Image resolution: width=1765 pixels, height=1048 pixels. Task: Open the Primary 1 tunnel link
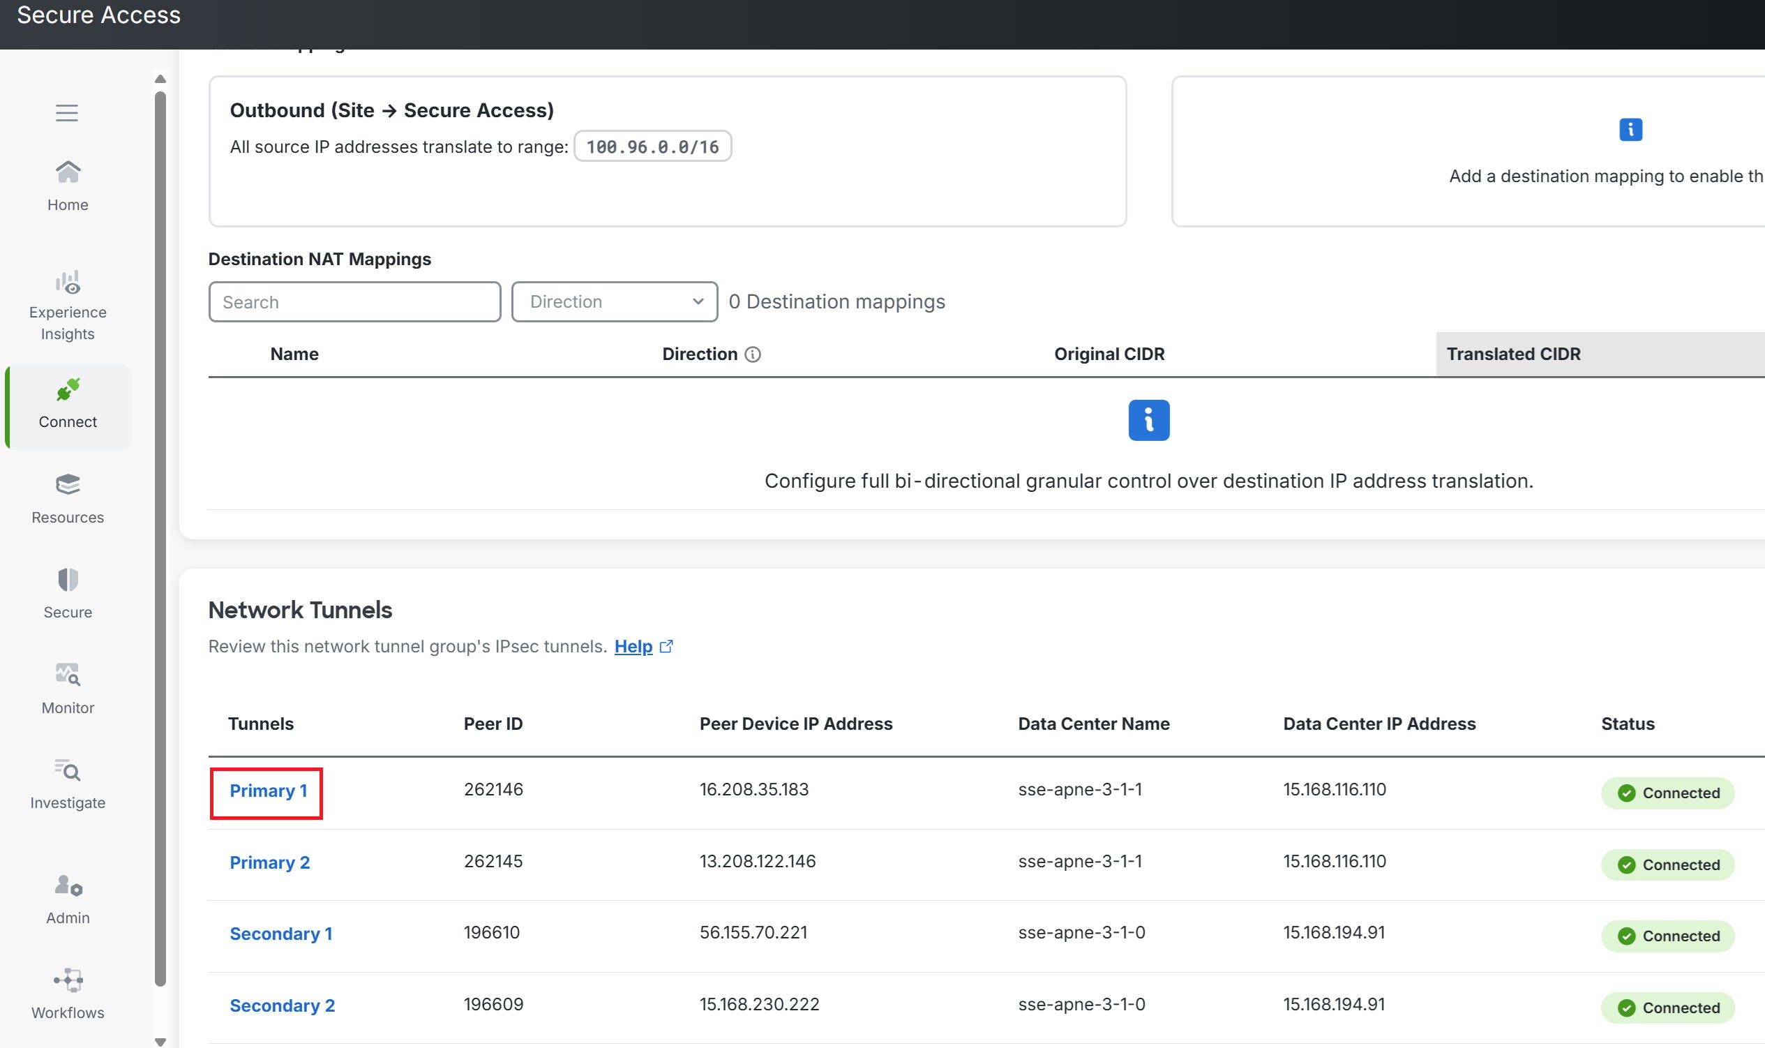tap(269, 791)
